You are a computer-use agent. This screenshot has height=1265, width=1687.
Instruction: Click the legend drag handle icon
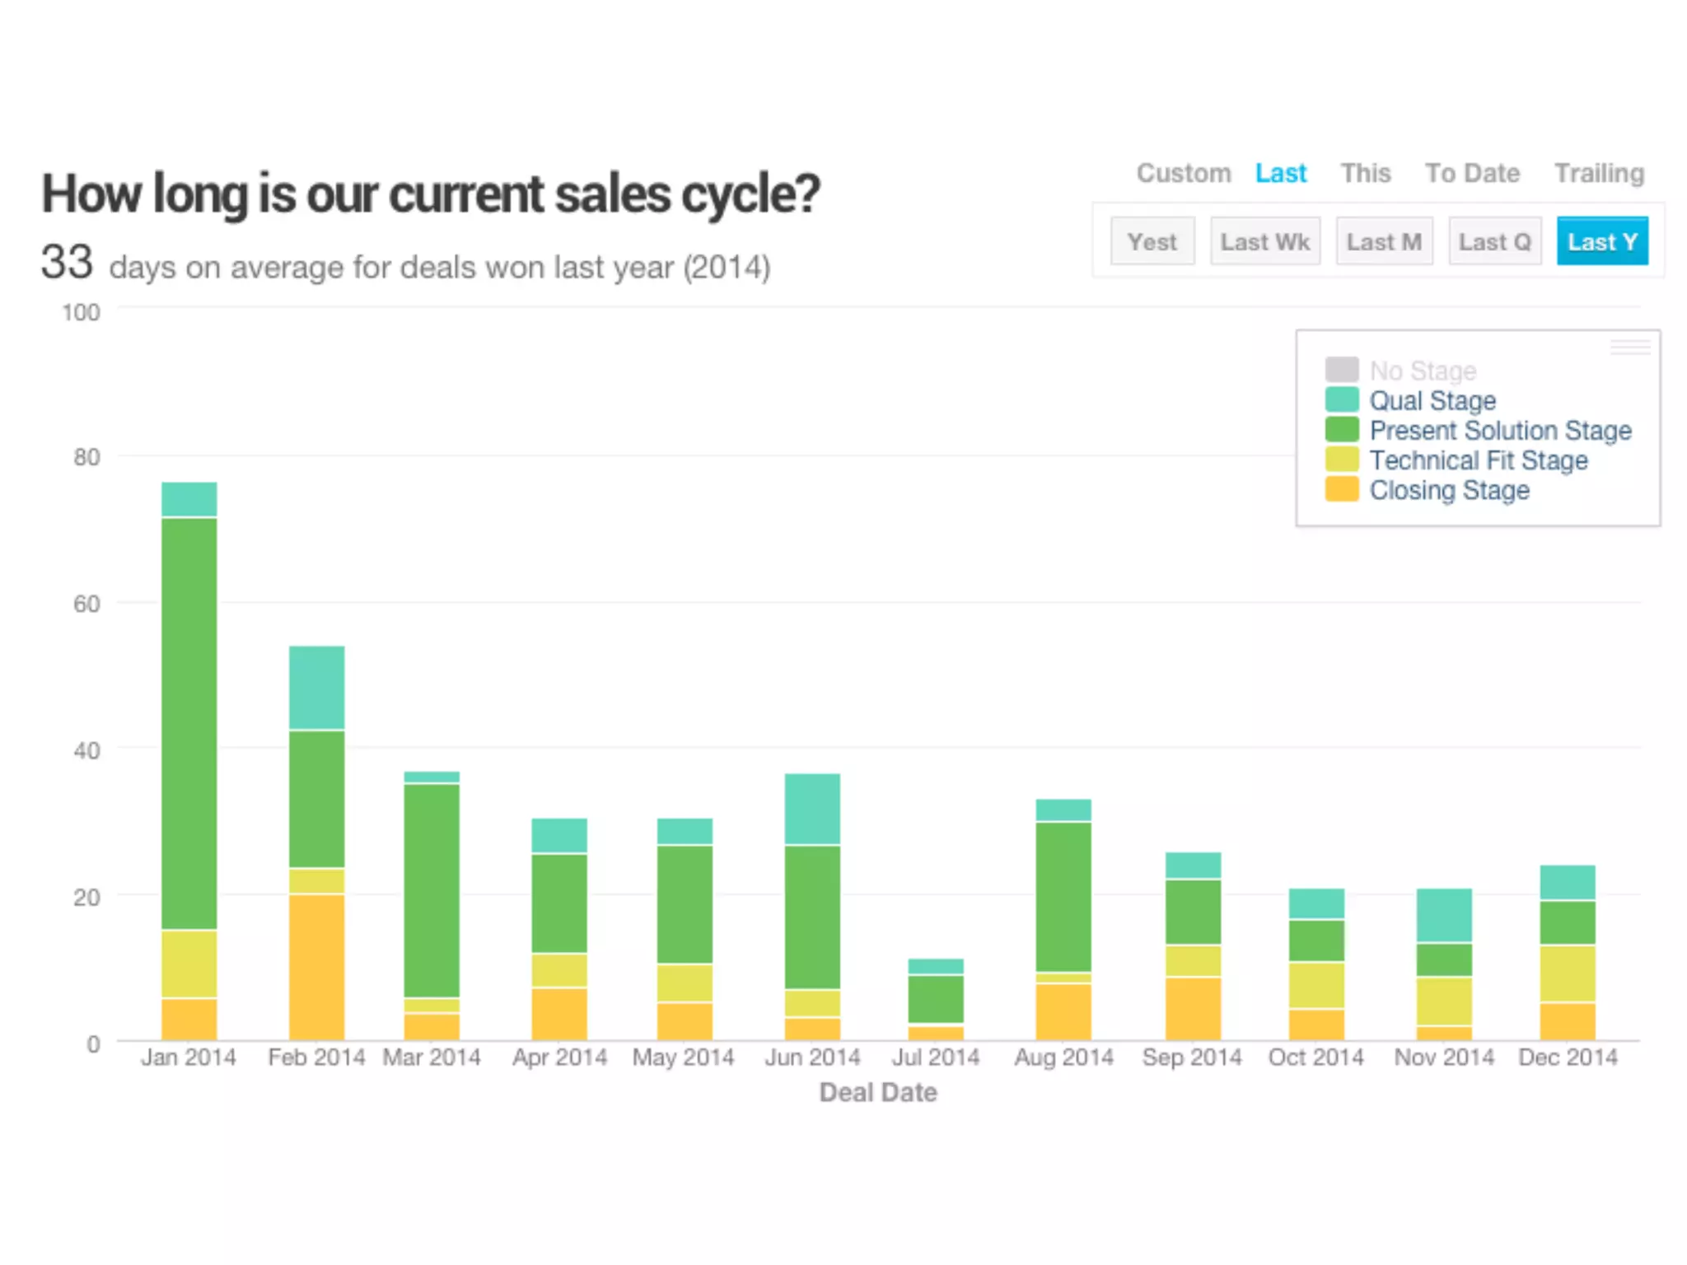(1629, 348)
